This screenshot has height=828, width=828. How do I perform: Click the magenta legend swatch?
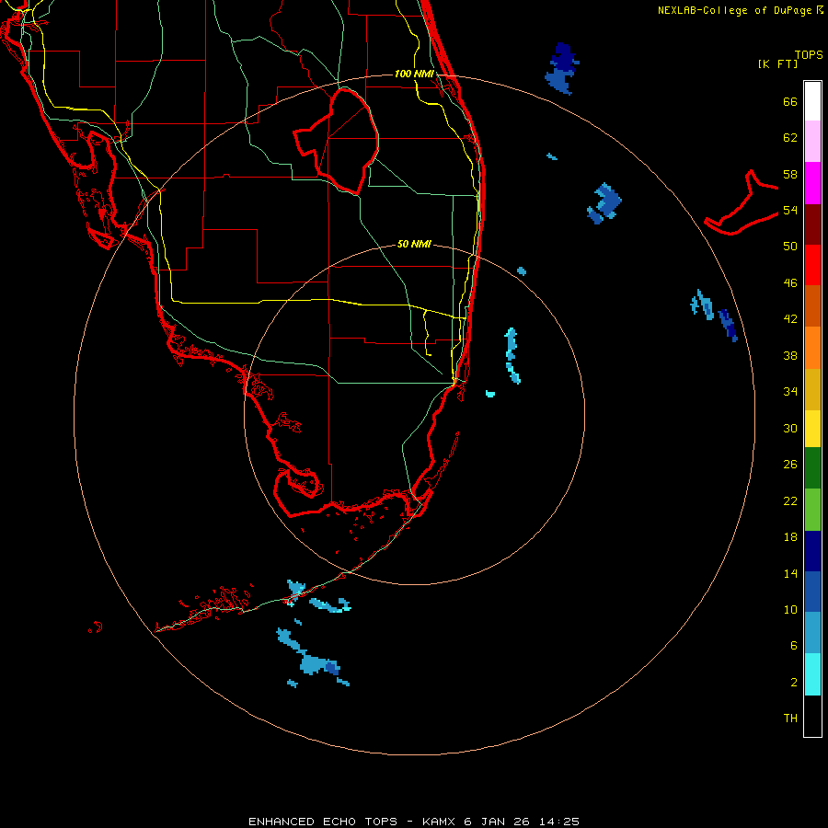[812, 183]
